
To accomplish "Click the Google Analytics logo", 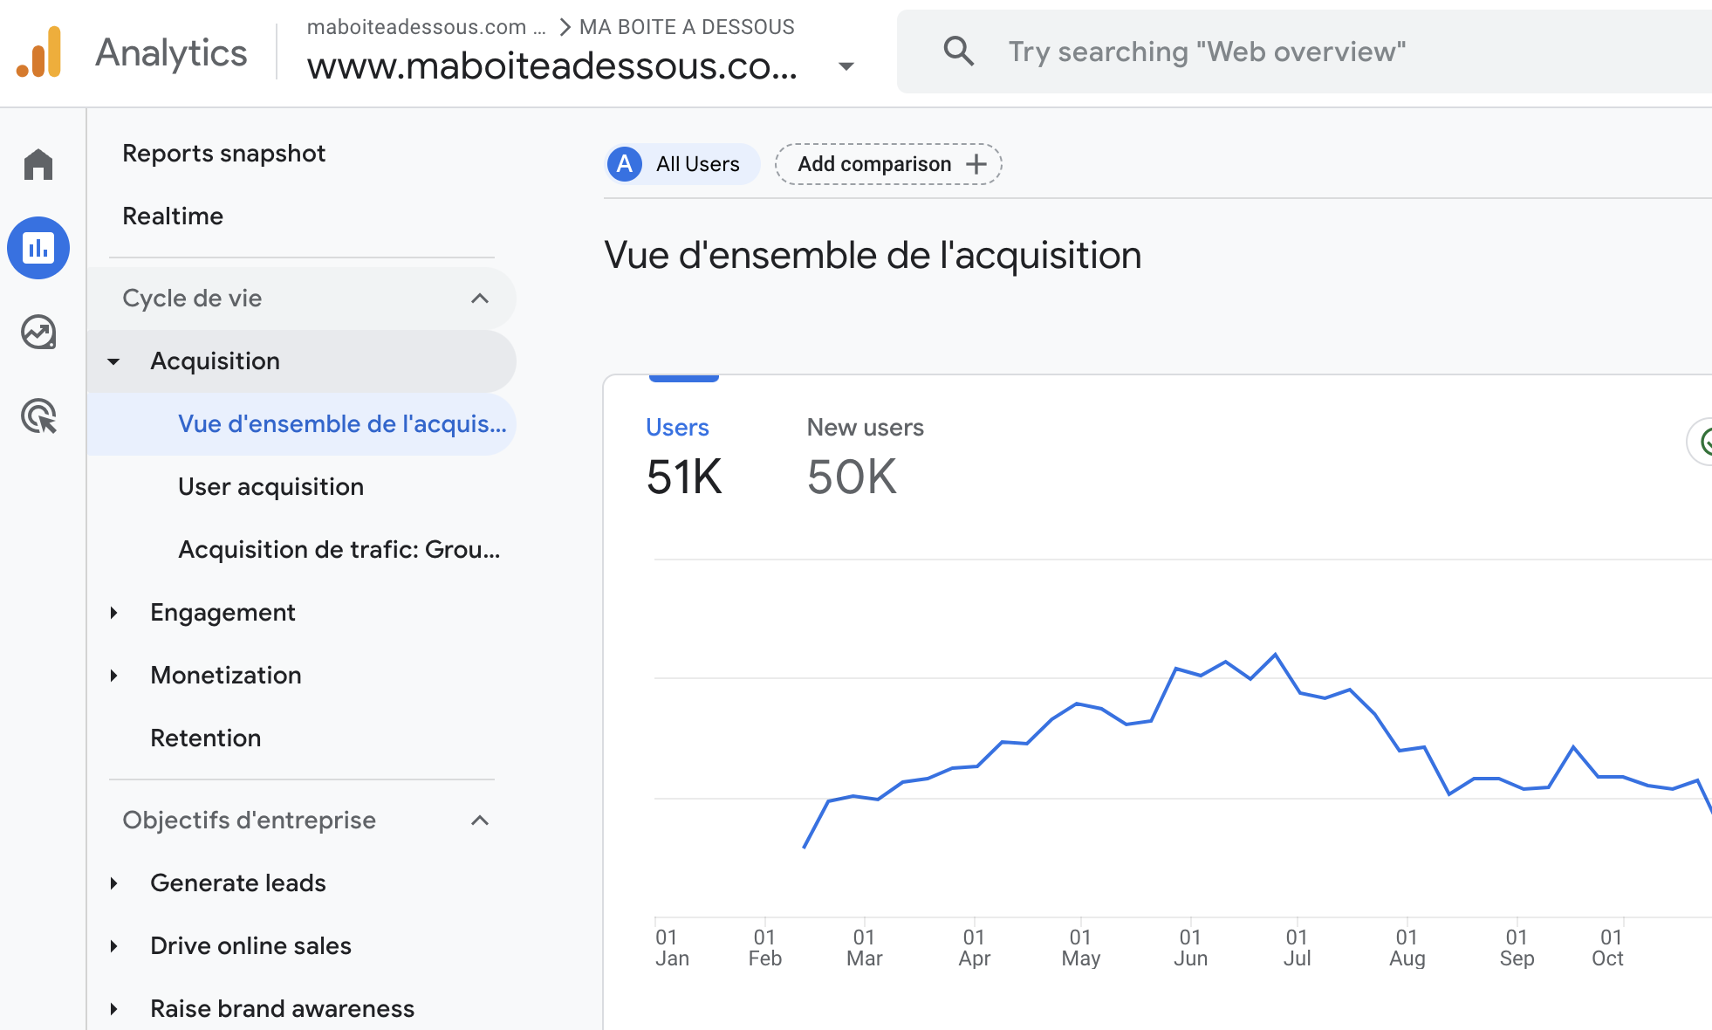I will coord(39,52).
